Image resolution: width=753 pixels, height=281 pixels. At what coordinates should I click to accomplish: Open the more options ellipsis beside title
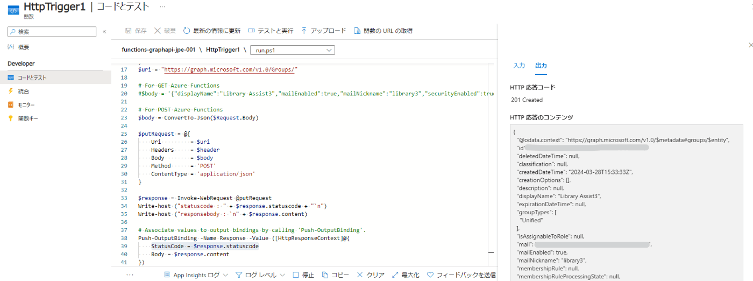pos(162,6)
